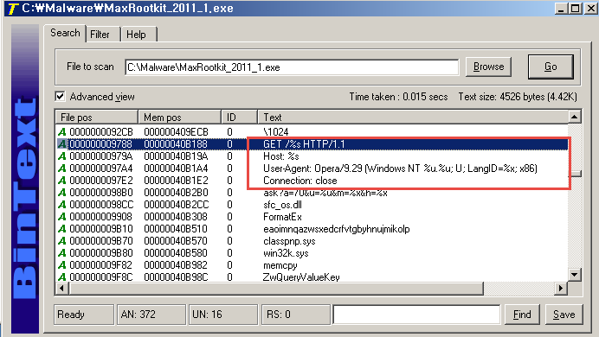Click the ANSI icon of row 0000000092CB
The width and height of the screenshot is (599, 337).
coord(61,132)
